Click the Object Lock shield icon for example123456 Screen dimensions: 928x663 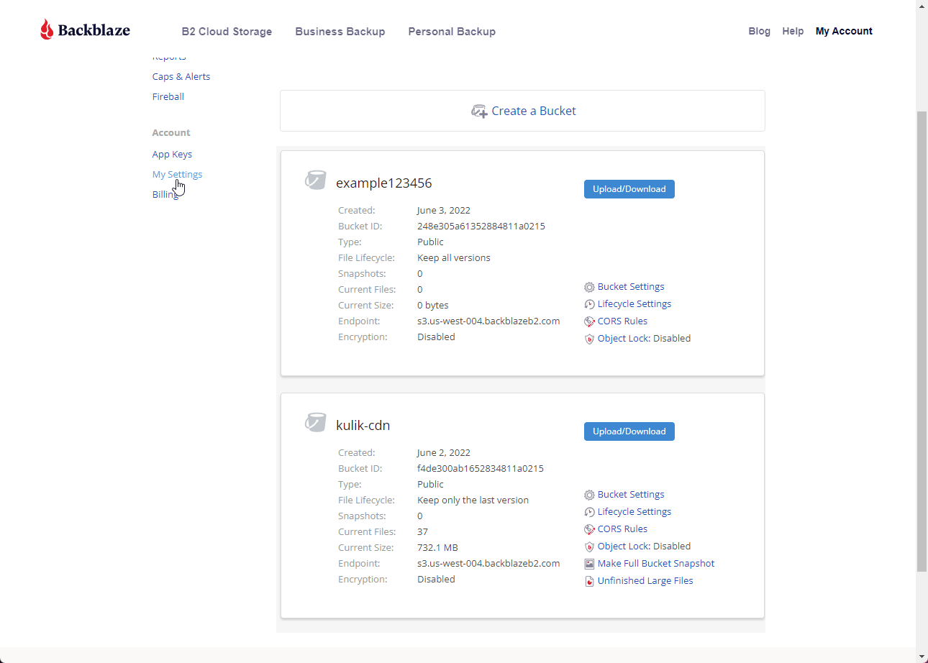click(589, 339)
